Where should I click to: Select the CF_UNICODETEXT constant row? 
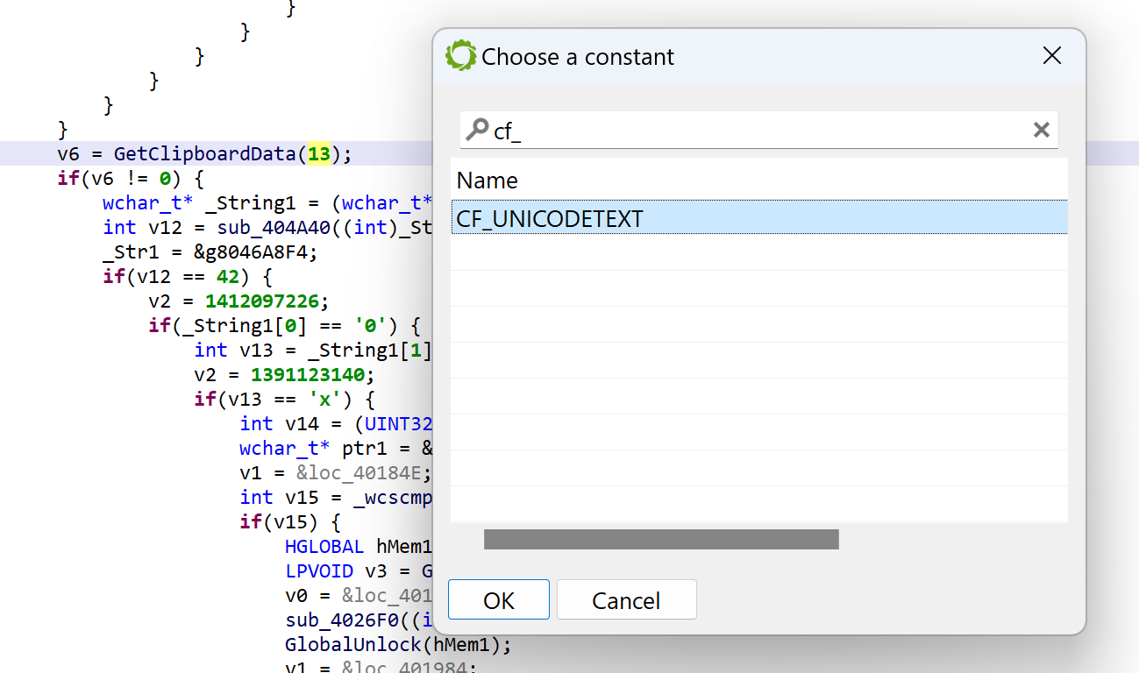[x=758, y=218]
